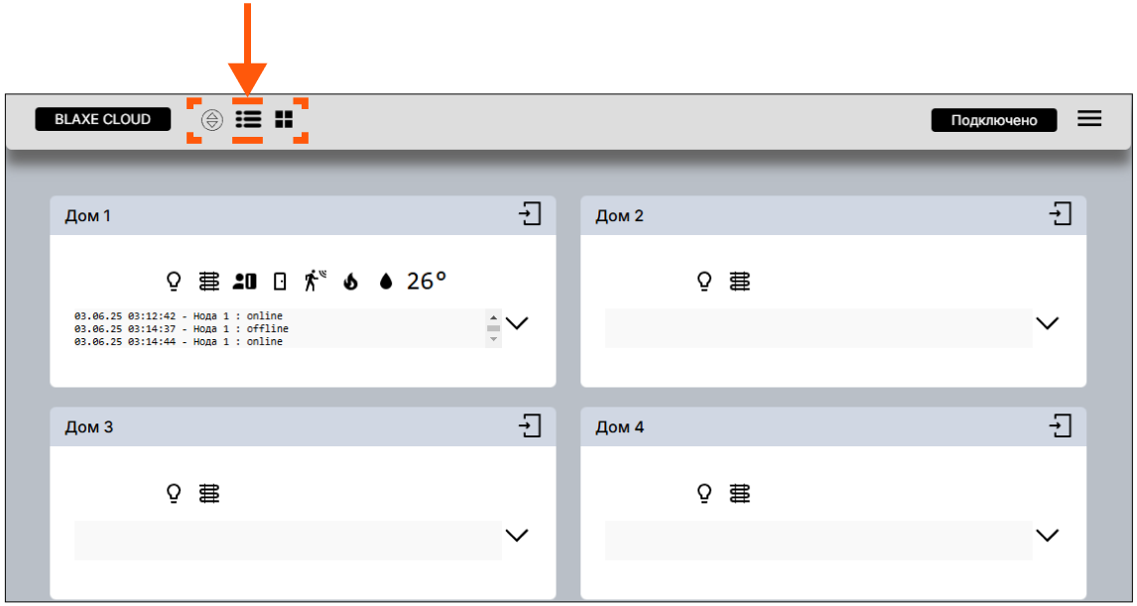The height and width of the screenshot is (606, 1137).
Task: Enter Дом 1 via its login icon
Action: click(531, 214)
